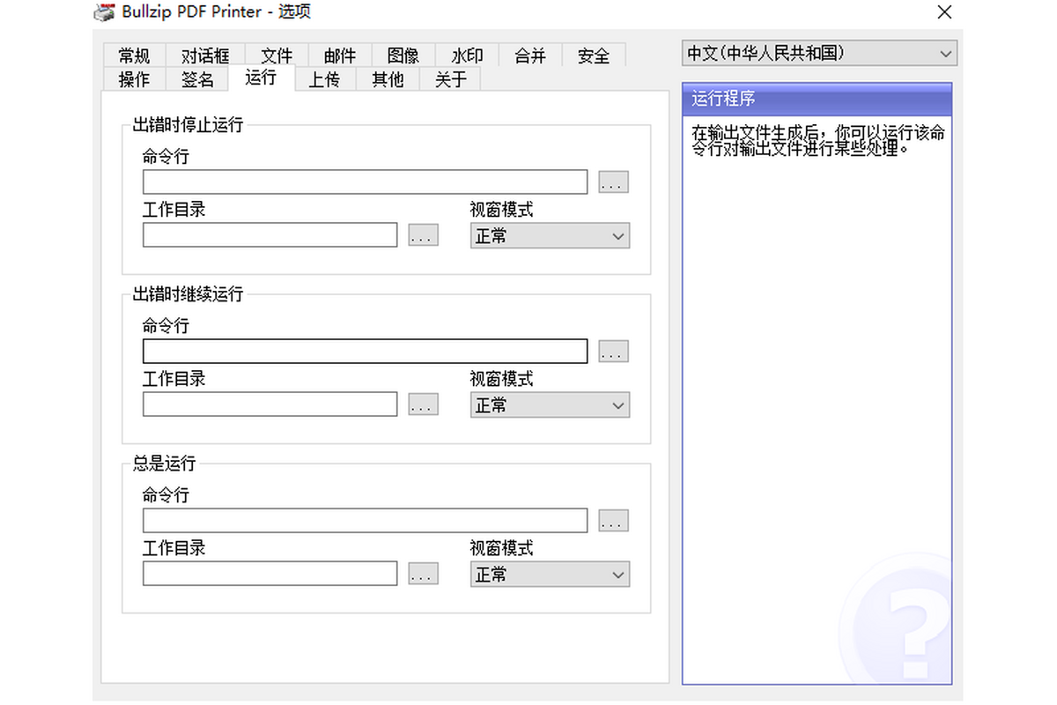Switch to the 水印 tab
The height and width of the screenshot is (705, 1057).
coord(467,56)
